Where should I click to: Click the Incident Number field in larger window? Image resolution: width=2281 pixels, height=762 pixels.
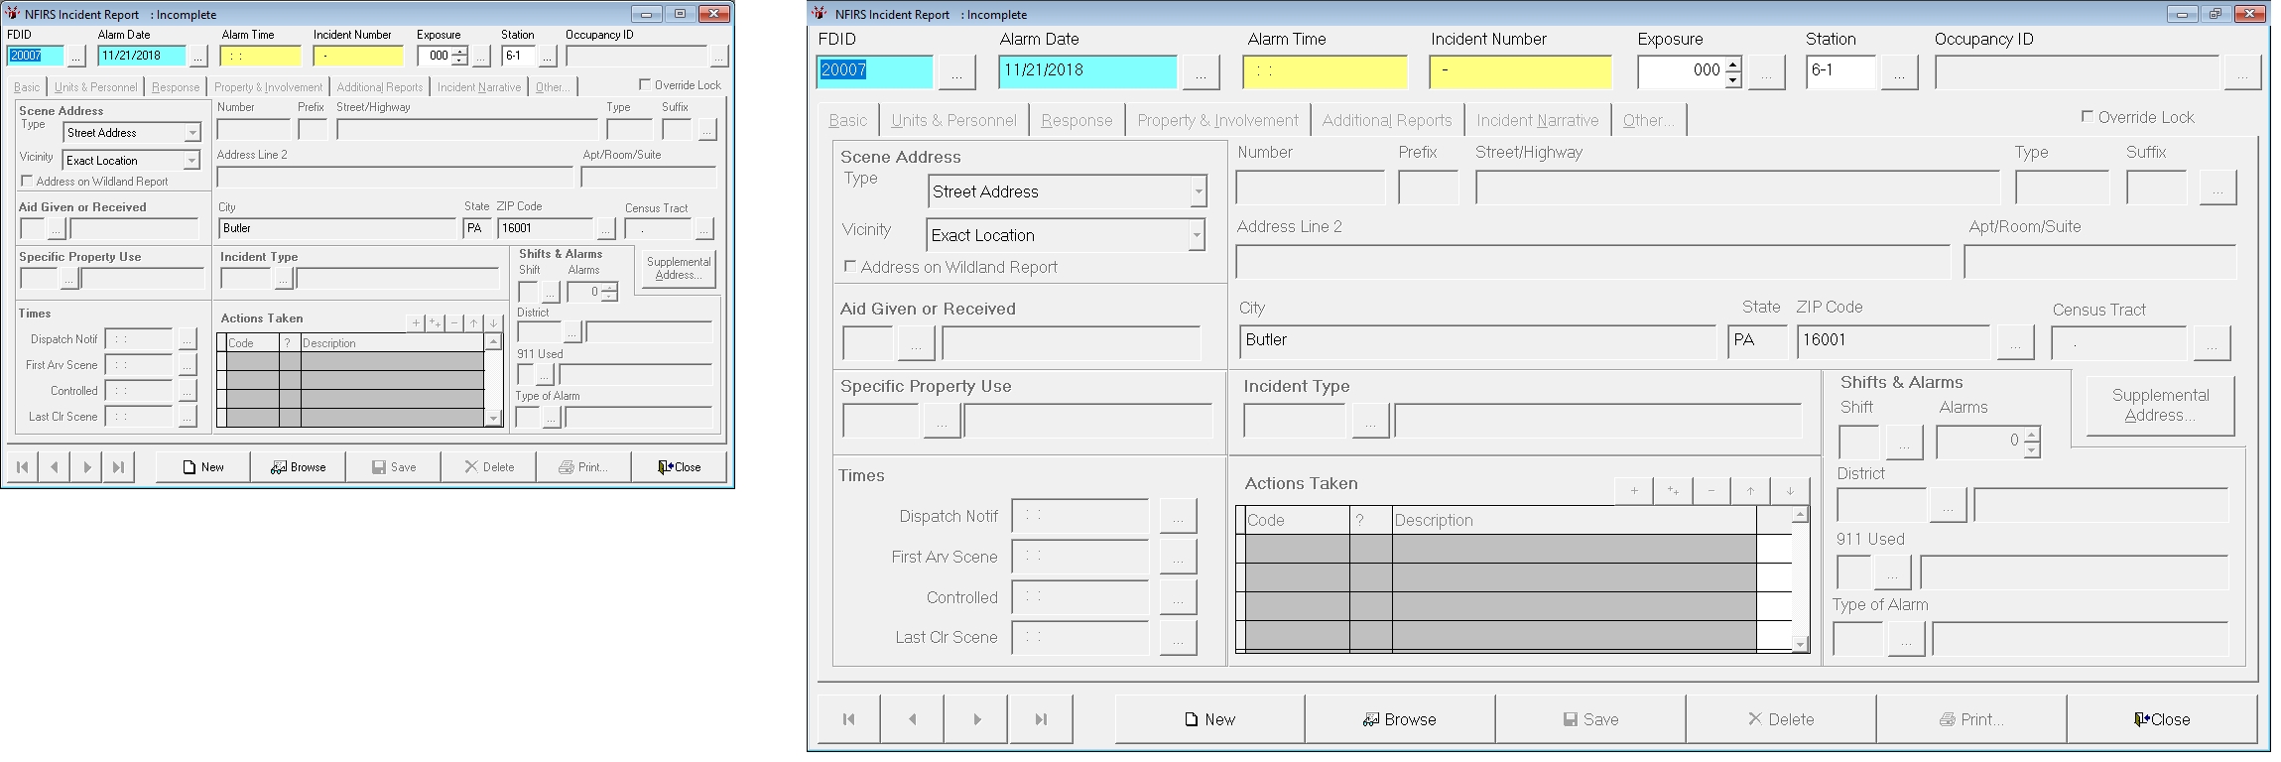1520,71
